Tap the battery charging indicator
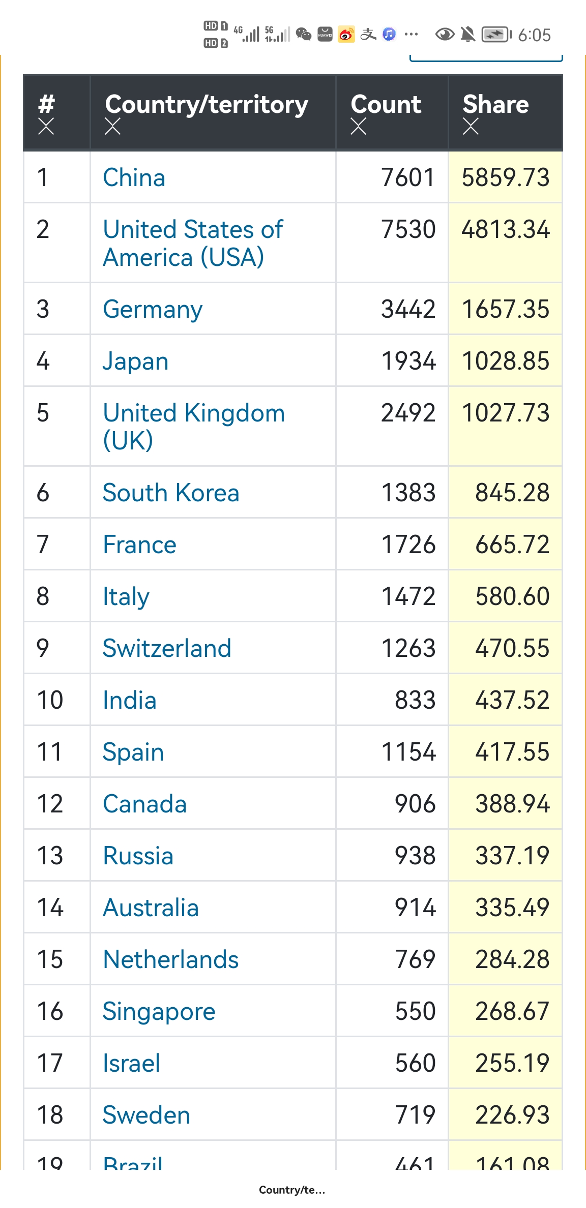The image size is (586, 1208). [x=496, y=35]
